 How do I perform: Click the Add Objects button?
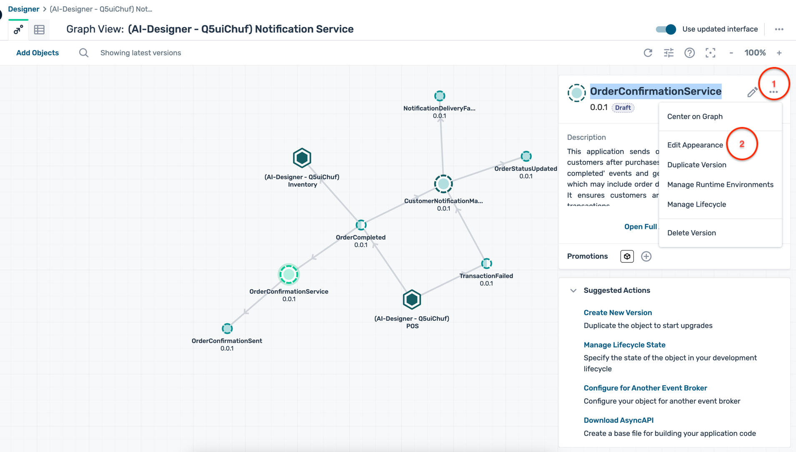click(x=38, y=53)
